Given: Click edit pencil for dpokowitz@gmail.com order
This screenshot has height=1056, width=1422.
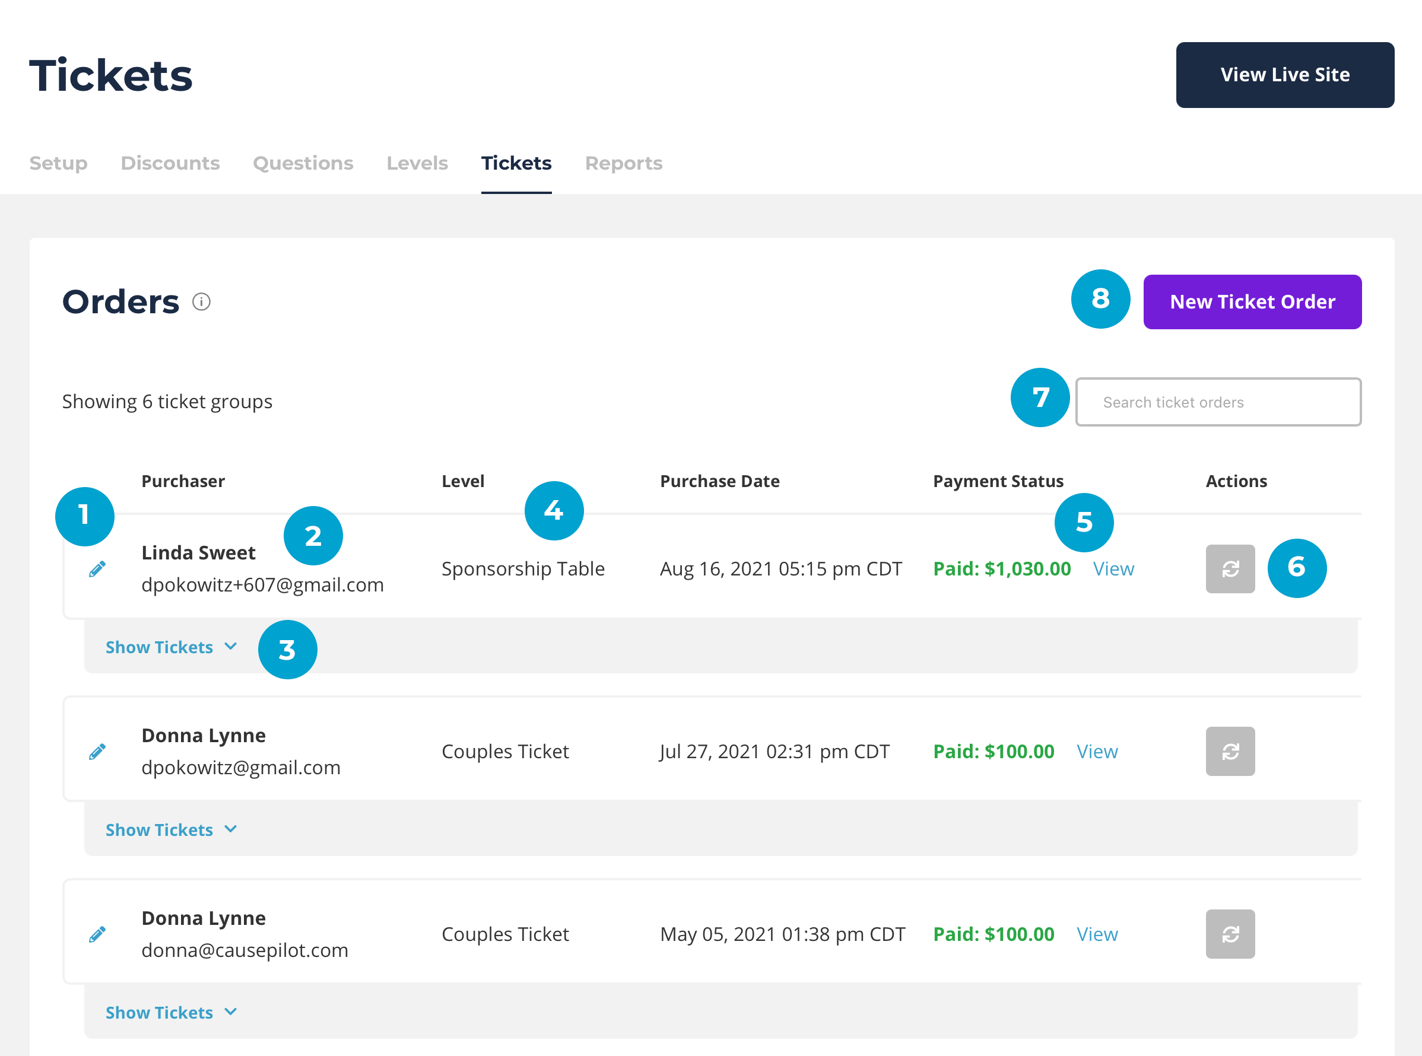Looking at the screenshot, I should [97, 752].
